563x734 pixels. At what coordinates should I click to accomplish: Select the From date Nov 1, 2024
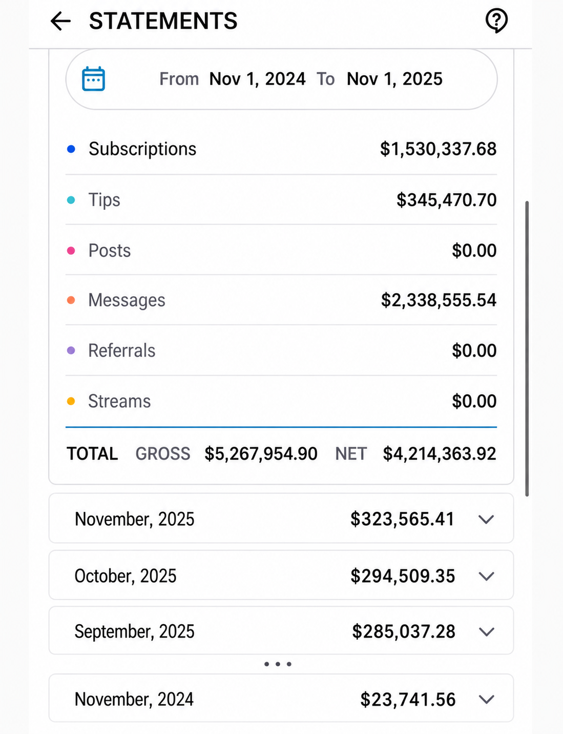coord(257,79)
